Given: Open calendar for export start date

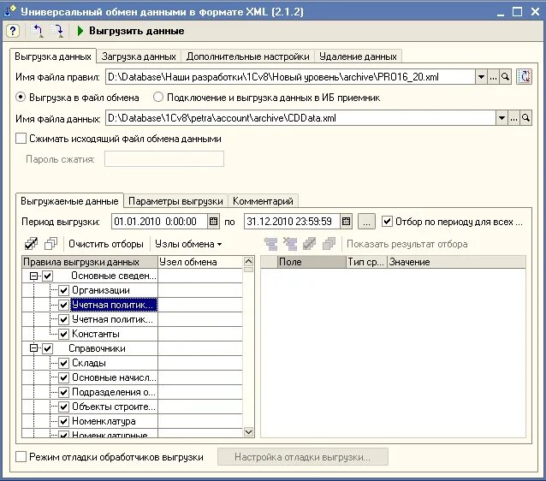Looking at the screenshot, I should (213, 222).
